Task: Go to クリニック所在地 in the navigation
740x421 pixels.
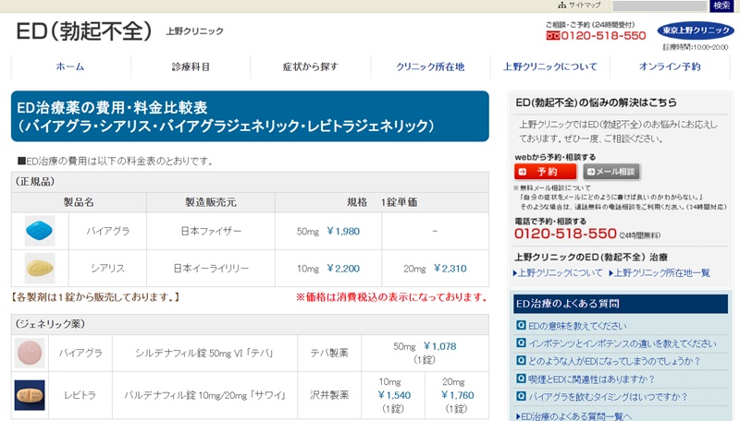Action: (x=430, y=66)
